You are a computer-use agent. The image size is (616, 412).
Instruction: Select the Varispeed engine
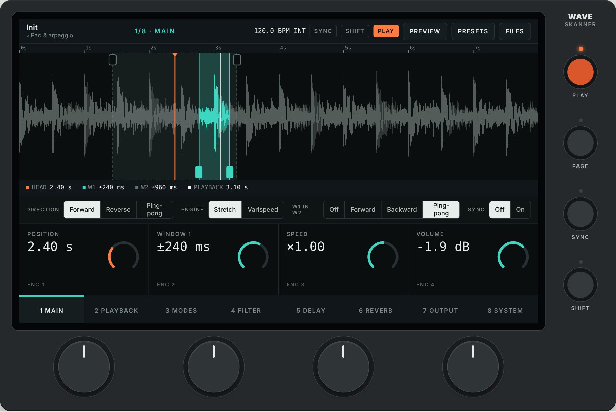(x=263, y=209)
